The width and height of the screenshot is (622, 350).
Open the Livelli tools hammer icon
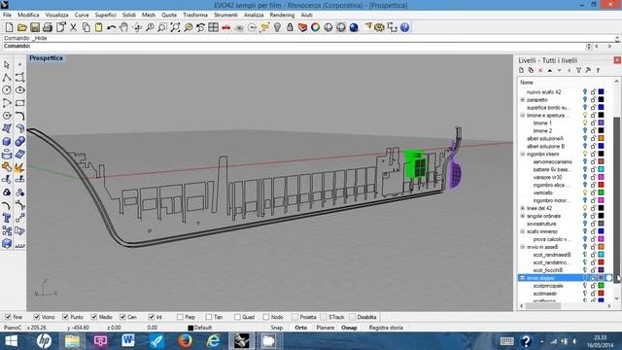coord(588,70)
